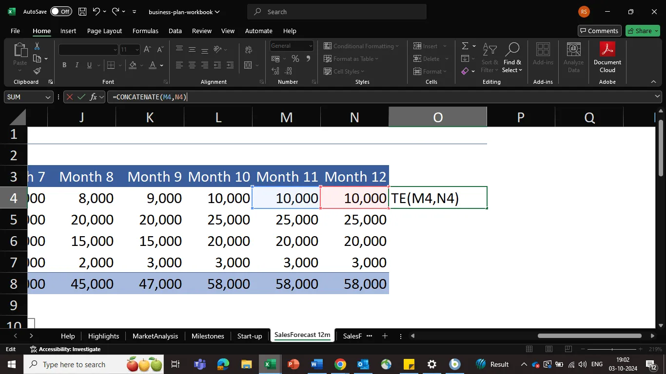666x374 pixels.
Task: Switch to the Formulas tab
Action: coord(145,31)
